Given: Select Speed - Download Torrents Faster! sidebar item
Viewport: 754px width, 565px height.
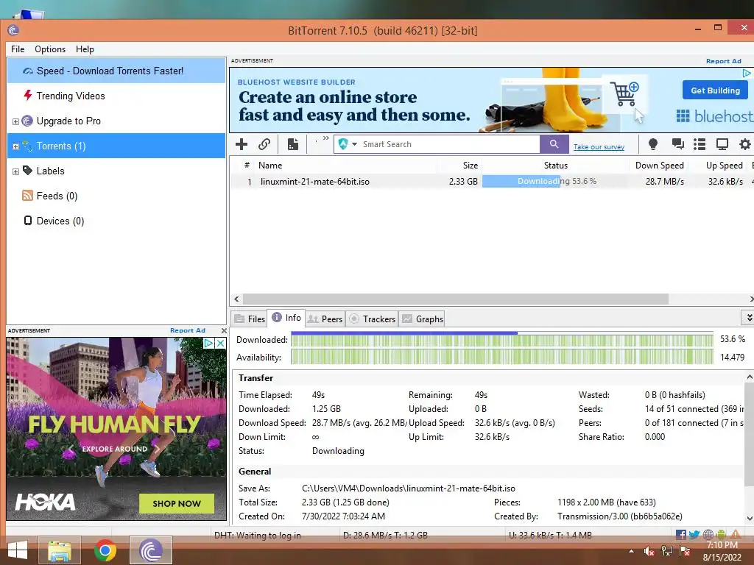Looking at the screenshot, I should point(116,71).
